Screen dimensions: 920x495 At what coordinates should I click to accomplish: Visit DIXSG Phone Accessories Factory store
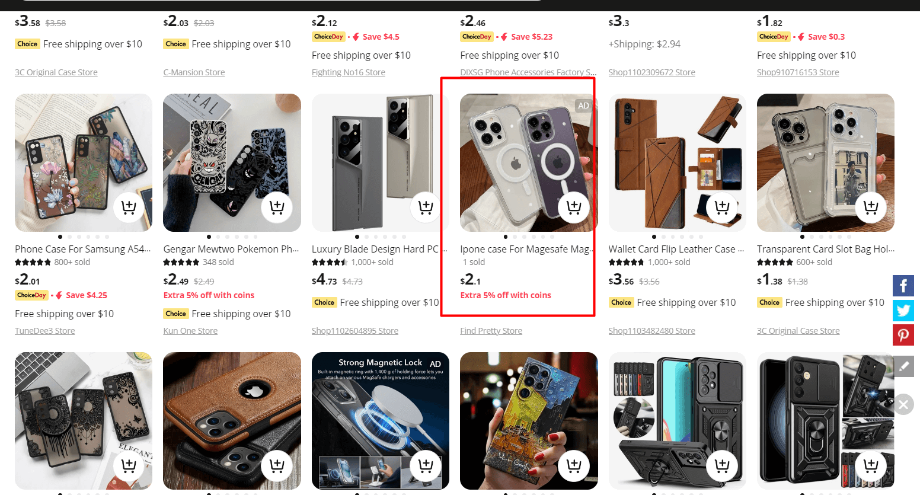coord(526,72)
